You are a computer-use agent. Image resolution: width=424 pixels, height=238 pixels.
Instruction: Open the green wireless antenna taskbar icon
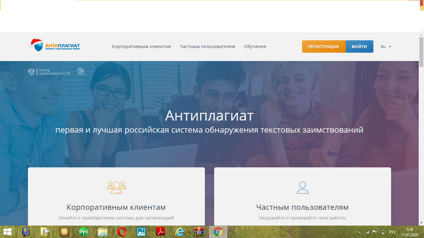coord(83,232)
